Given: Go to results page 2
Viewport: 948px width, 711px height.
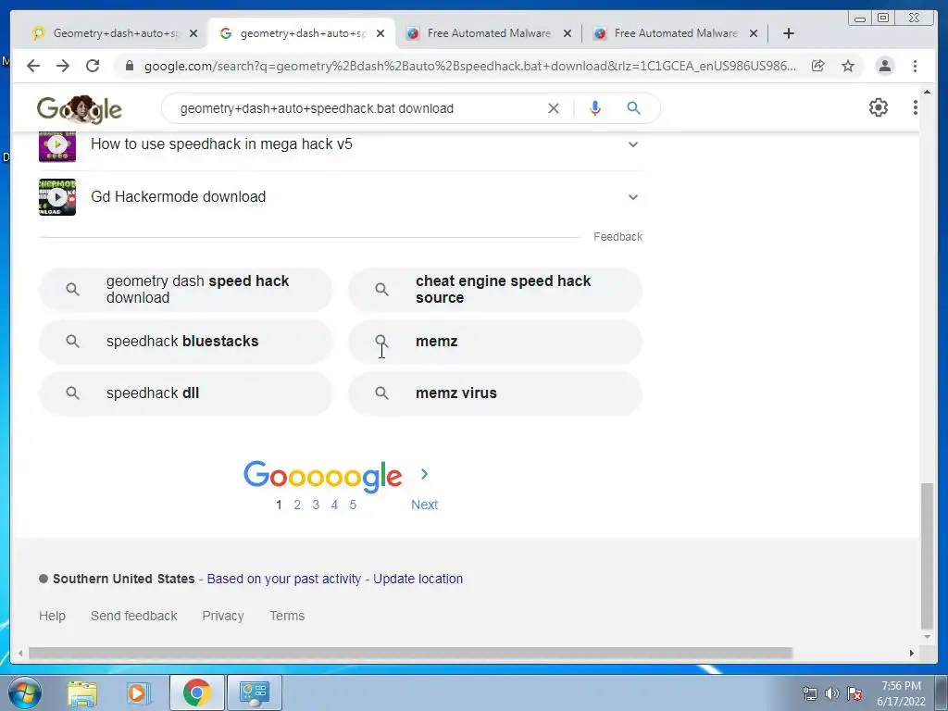Looking at the screenshot, I should (297, 505).
